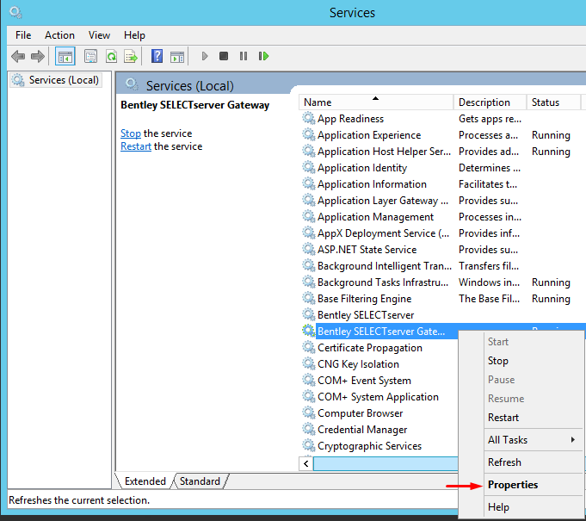Sort by the Description column header

[490, 102]
